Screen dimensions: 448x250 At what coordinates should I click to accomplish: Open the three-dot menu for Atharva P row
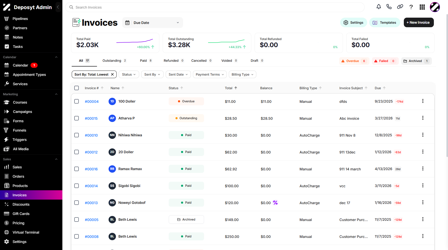[423, 118]
